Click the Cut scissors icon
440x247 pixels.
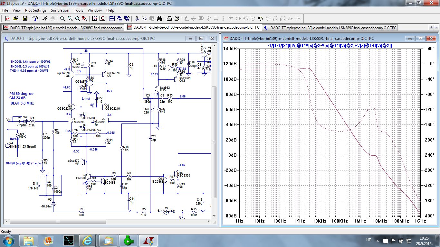[137, 19]
